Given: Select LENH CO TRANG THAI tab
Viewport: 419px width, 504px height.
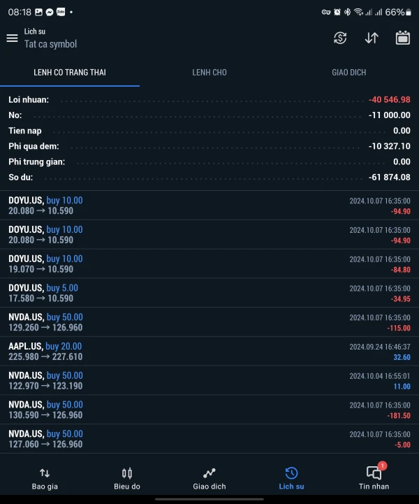Looking at the screenshot, I should [70, 72].
